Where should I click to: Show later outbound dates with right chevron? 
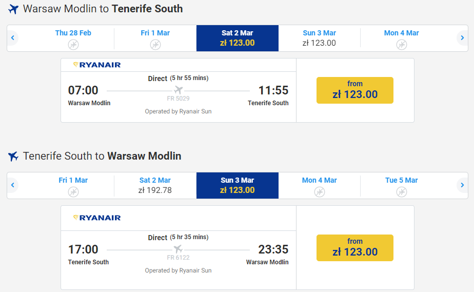click(x=462, y=38)
